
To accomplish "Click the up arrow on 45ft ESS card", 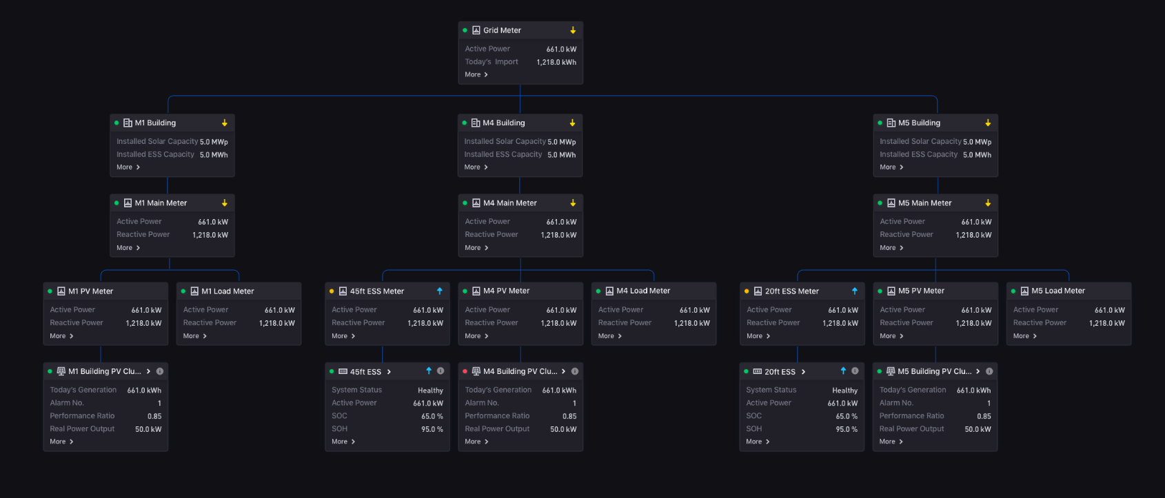I will tap(429, 371).
